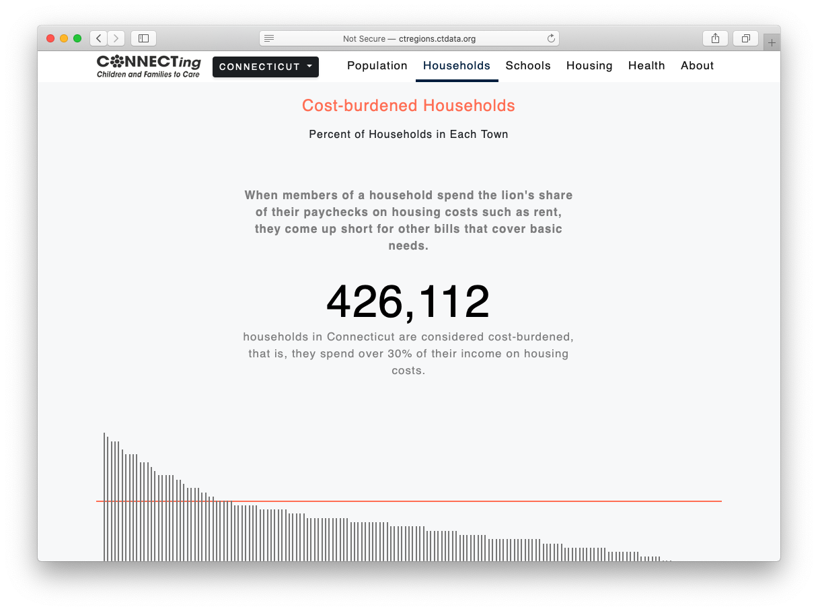Toggle the Safari sidebar button
Image resolution: width=818 pixels, height=611 pixels.
click(x=143, y=38)
